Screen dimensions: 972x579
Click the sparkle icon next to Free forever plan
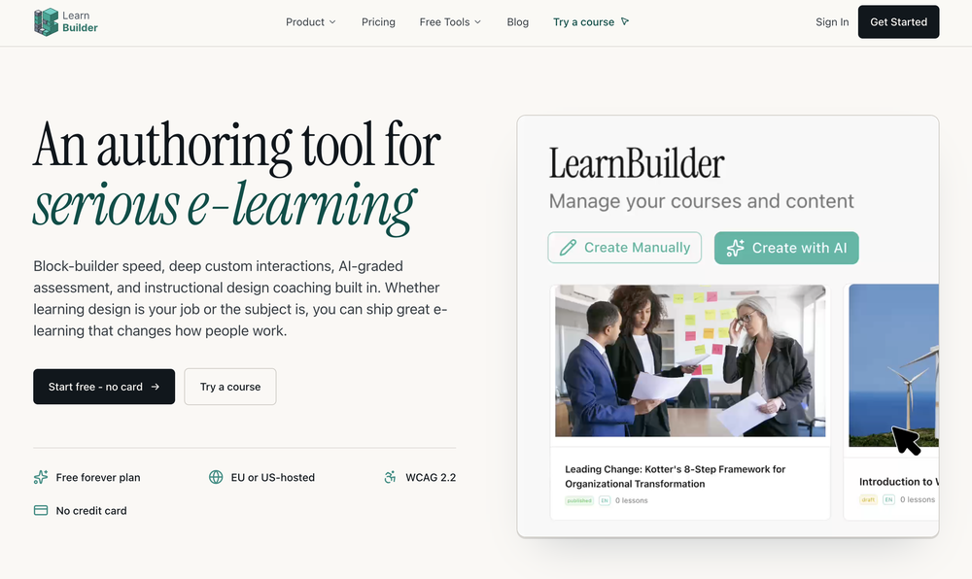41,477
